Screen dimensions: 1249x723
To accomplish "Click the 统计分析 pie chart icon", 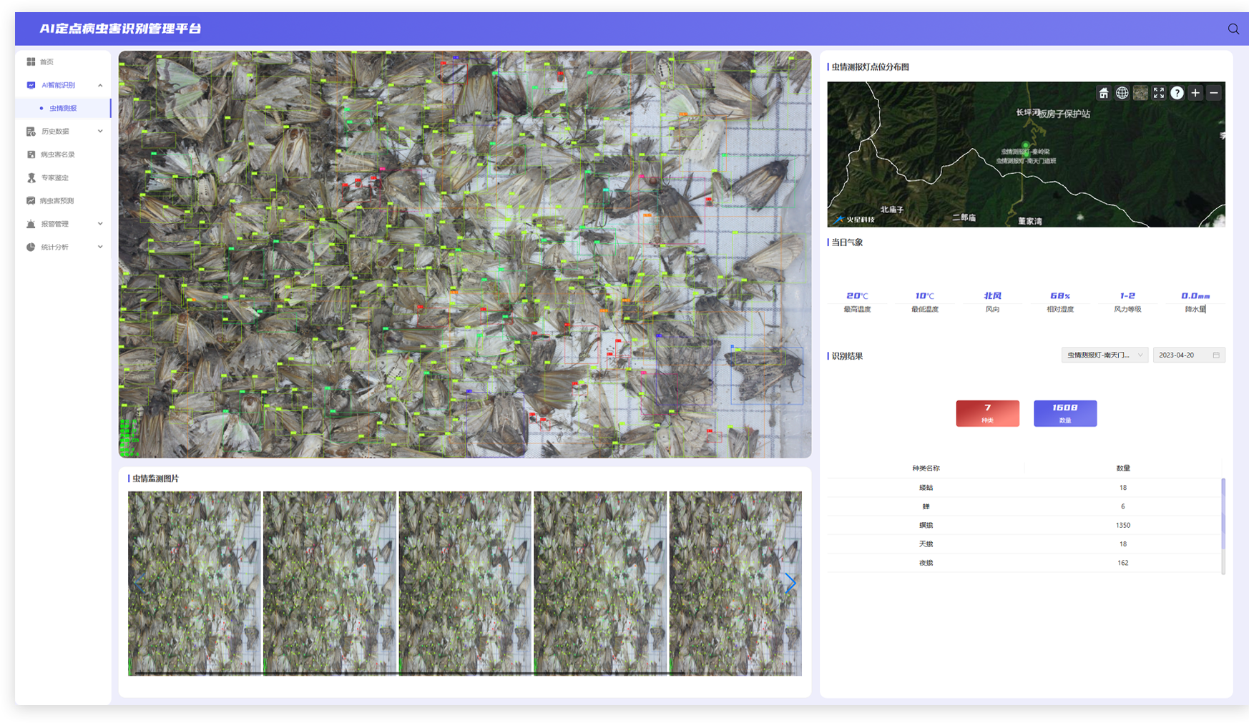I will click(31, 247).
